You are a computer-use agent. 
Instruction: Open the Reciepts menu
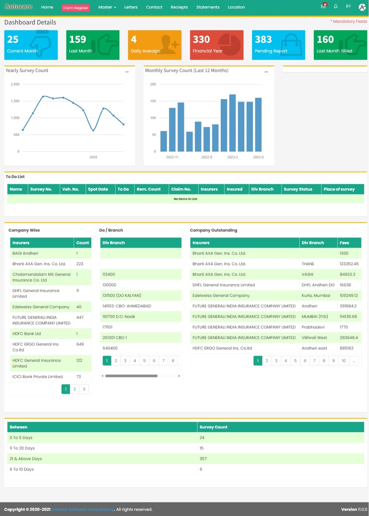click(x=179, y=7)
